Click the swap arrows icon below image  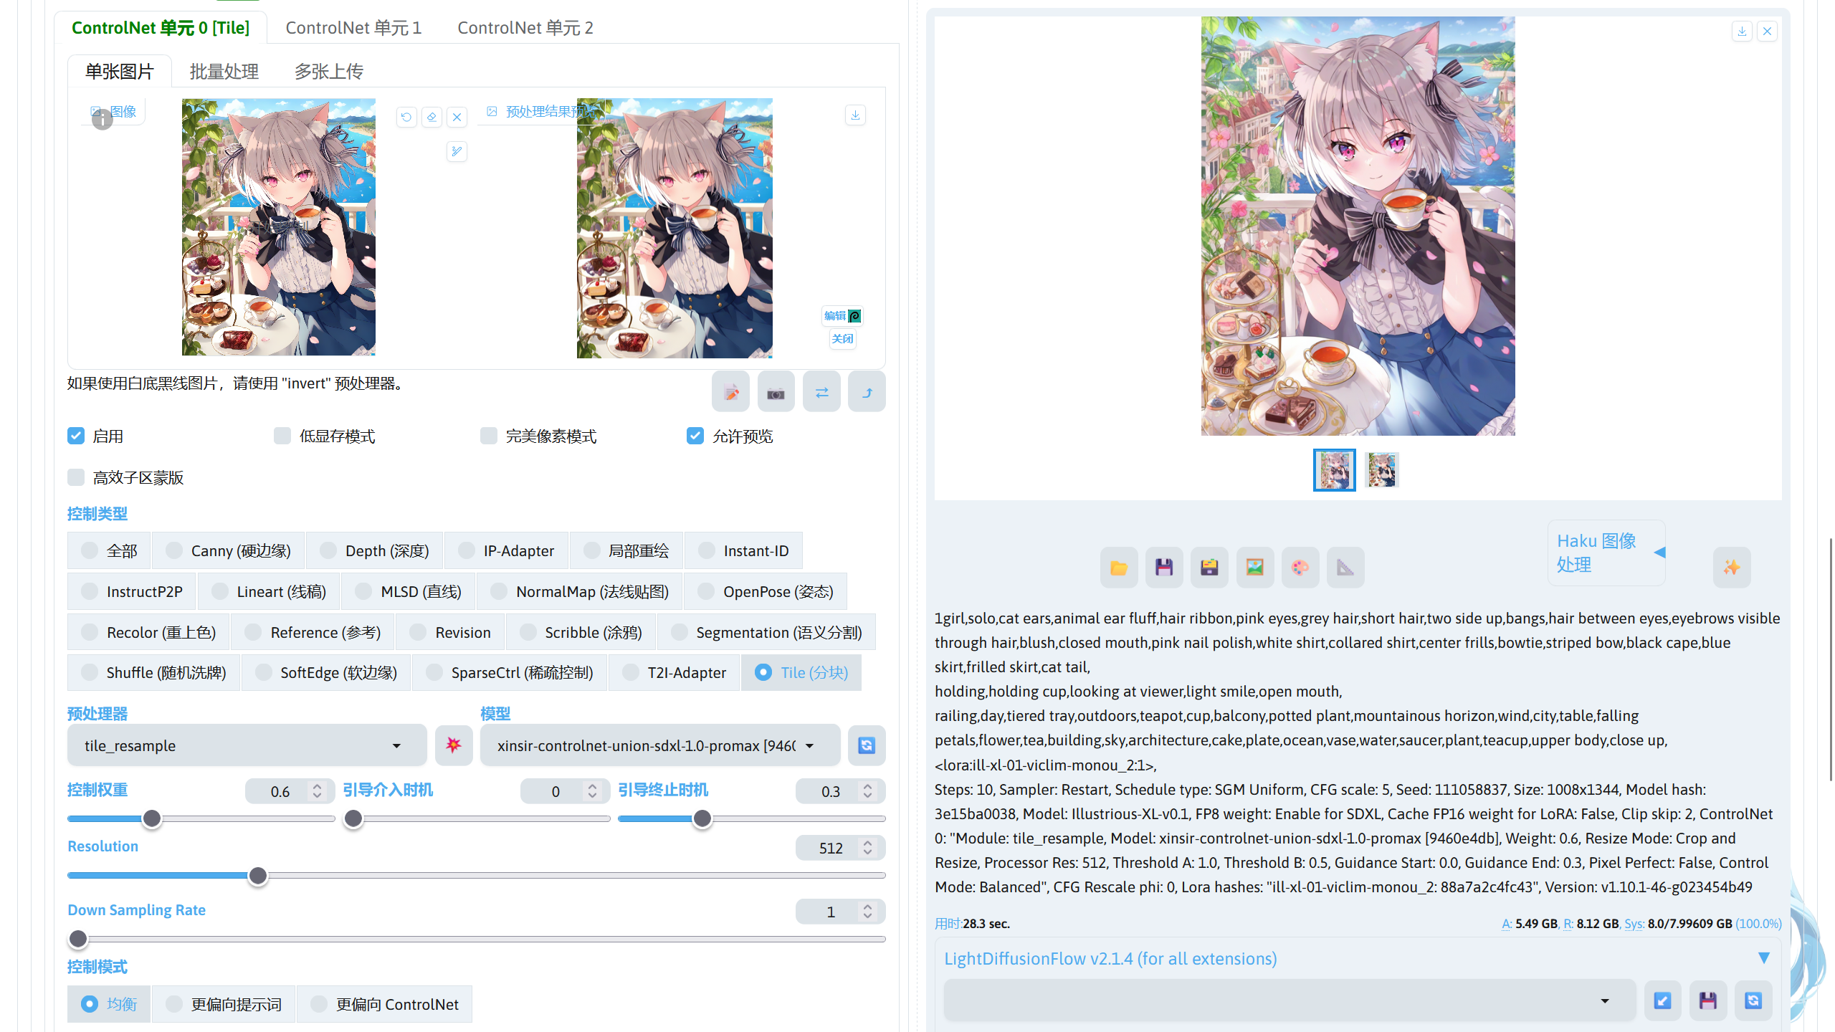821,393
